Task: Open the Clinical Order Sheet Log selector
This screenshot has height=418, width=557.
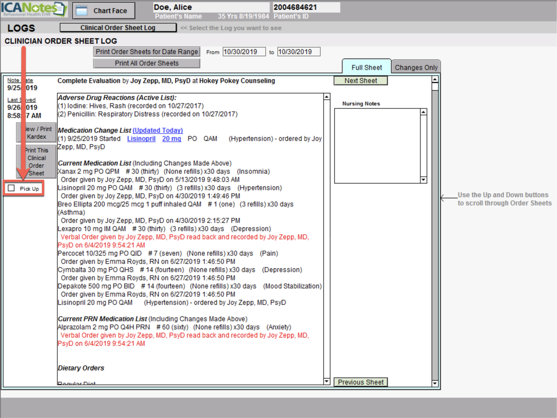Action: 118,28
